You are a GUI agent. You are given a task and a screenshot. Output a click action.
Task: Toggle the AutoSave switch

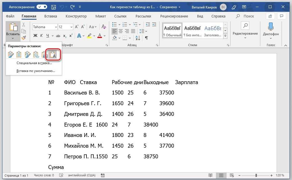pyautogui.click(x=42, y=6)
